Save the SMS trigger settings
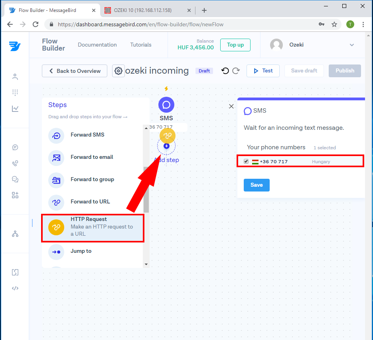Viewport: 373px width, 340px height. click(x=257, y=185)
